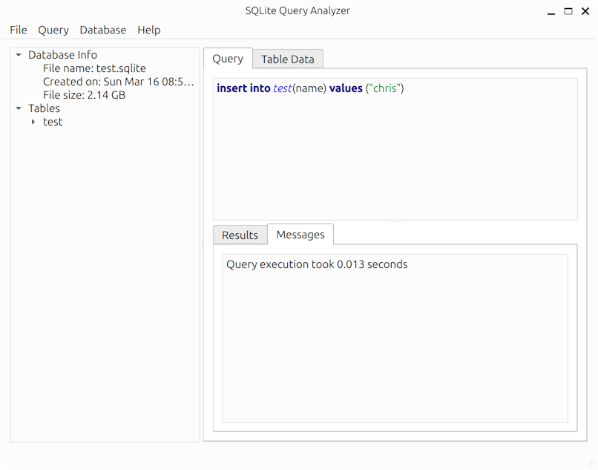Image resolution: width=598 pixels, height=470 pixels.
Task: Open the File menu
Action: coord(19,30)
